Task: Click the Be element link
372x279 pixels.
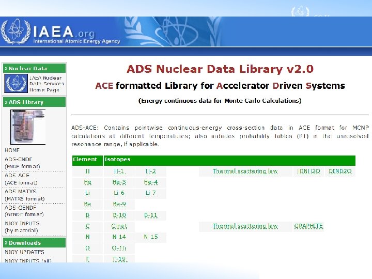Action: click(x=87, y=204)
